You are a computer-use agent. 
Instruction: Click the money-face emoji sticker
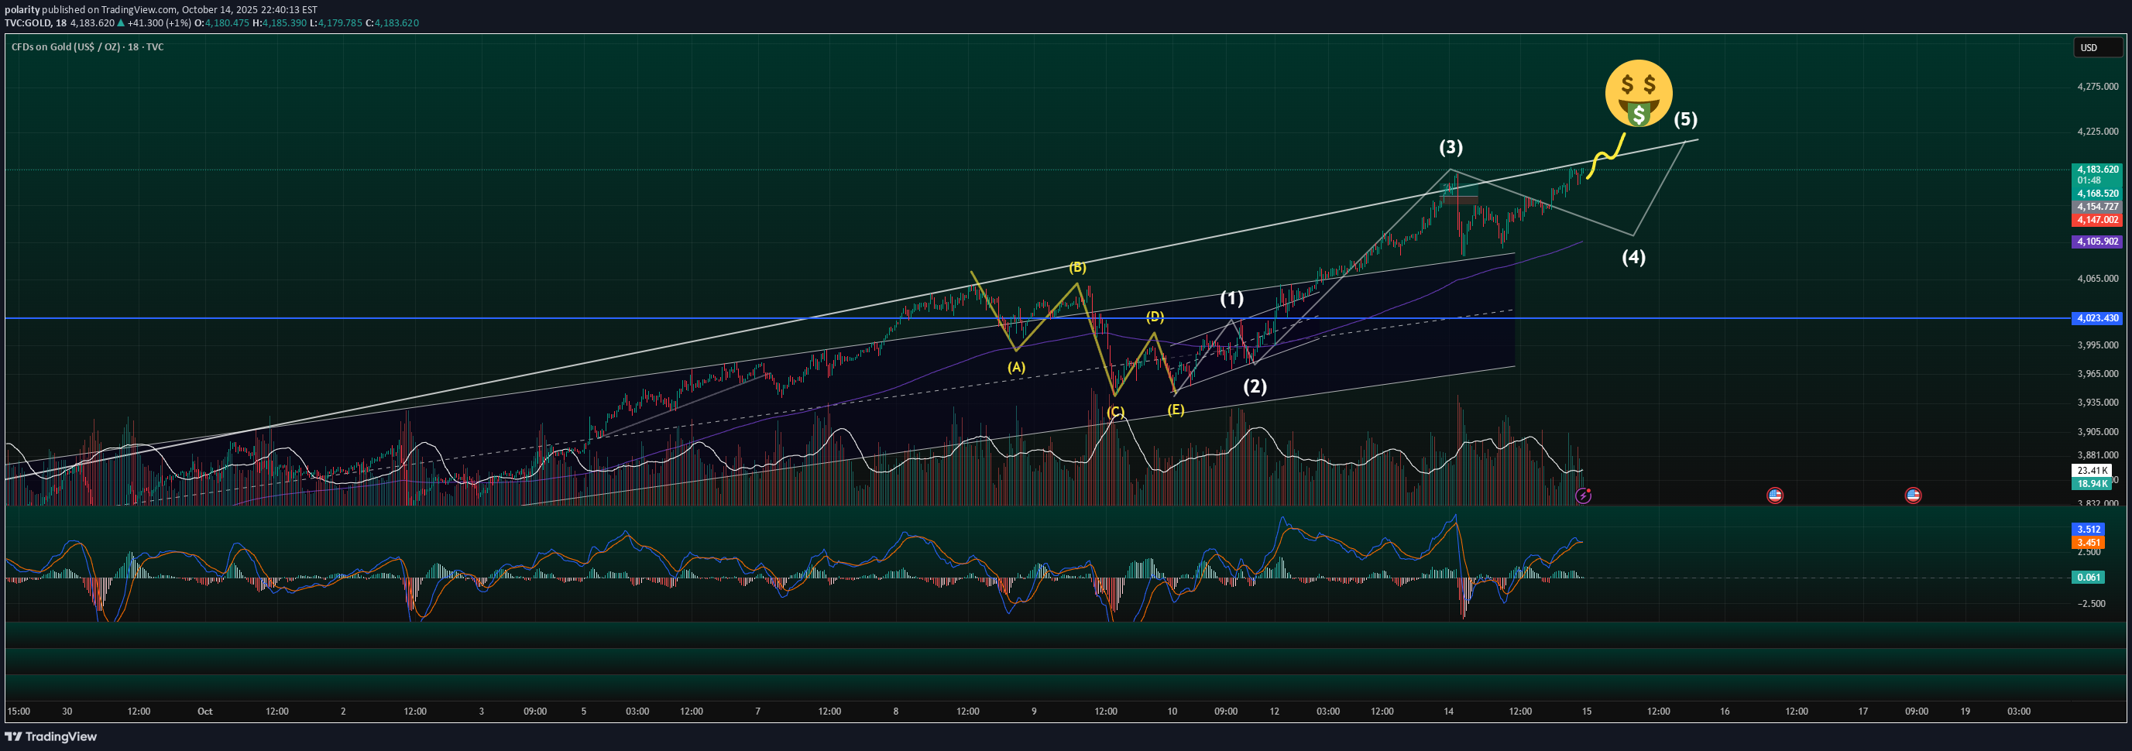[1638, 94]
